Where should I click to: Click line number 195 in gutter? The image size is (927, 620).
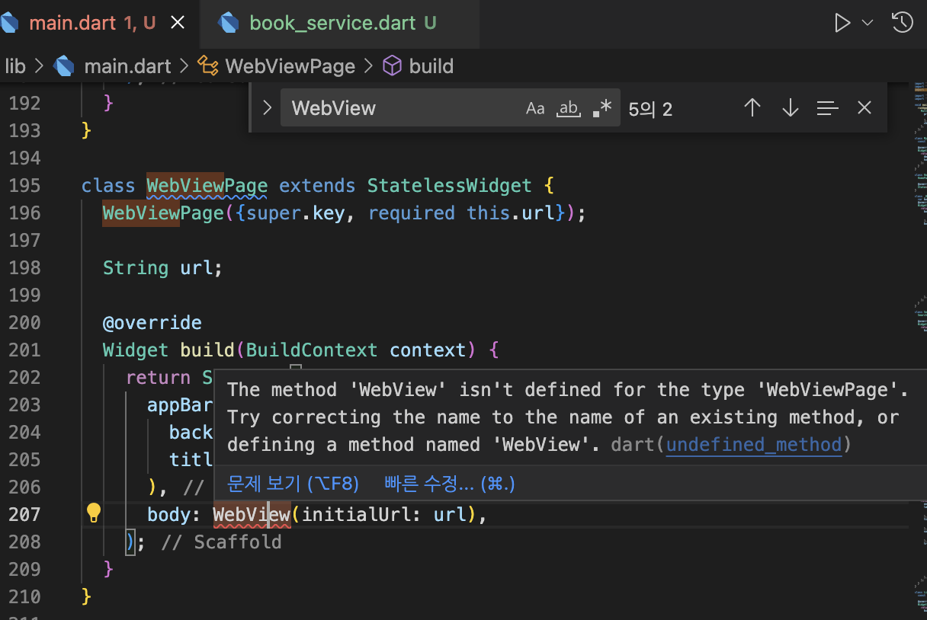point(24,186)
